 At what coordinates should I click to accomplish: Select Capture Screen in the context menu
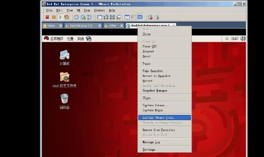point(165,105)
